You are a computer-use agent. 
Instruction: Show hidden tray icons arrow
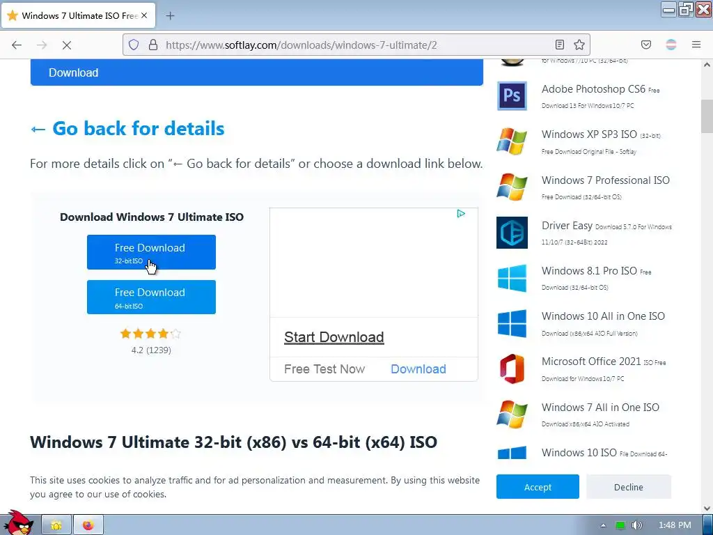(603, 525)
